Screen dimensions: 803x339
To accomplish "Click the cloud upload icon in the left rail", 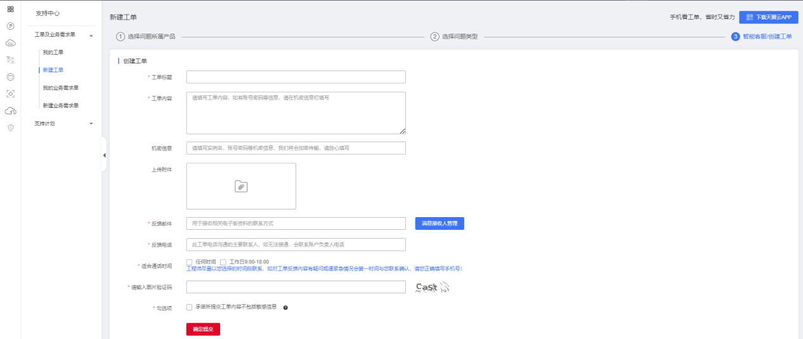I will [10, 110].
